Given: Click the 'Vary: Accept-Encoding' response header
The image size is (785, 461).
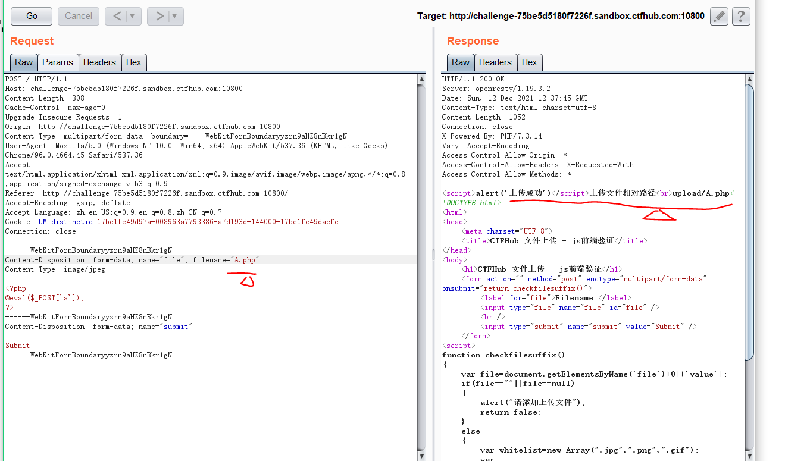Looking at the screenshot, I should click(x=486, y=146).
